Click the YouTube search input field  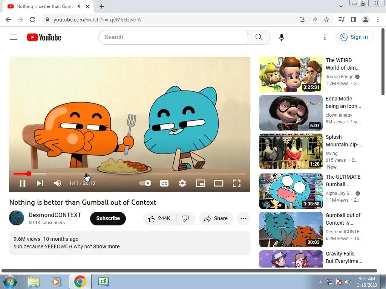click(x=173, y=37)
